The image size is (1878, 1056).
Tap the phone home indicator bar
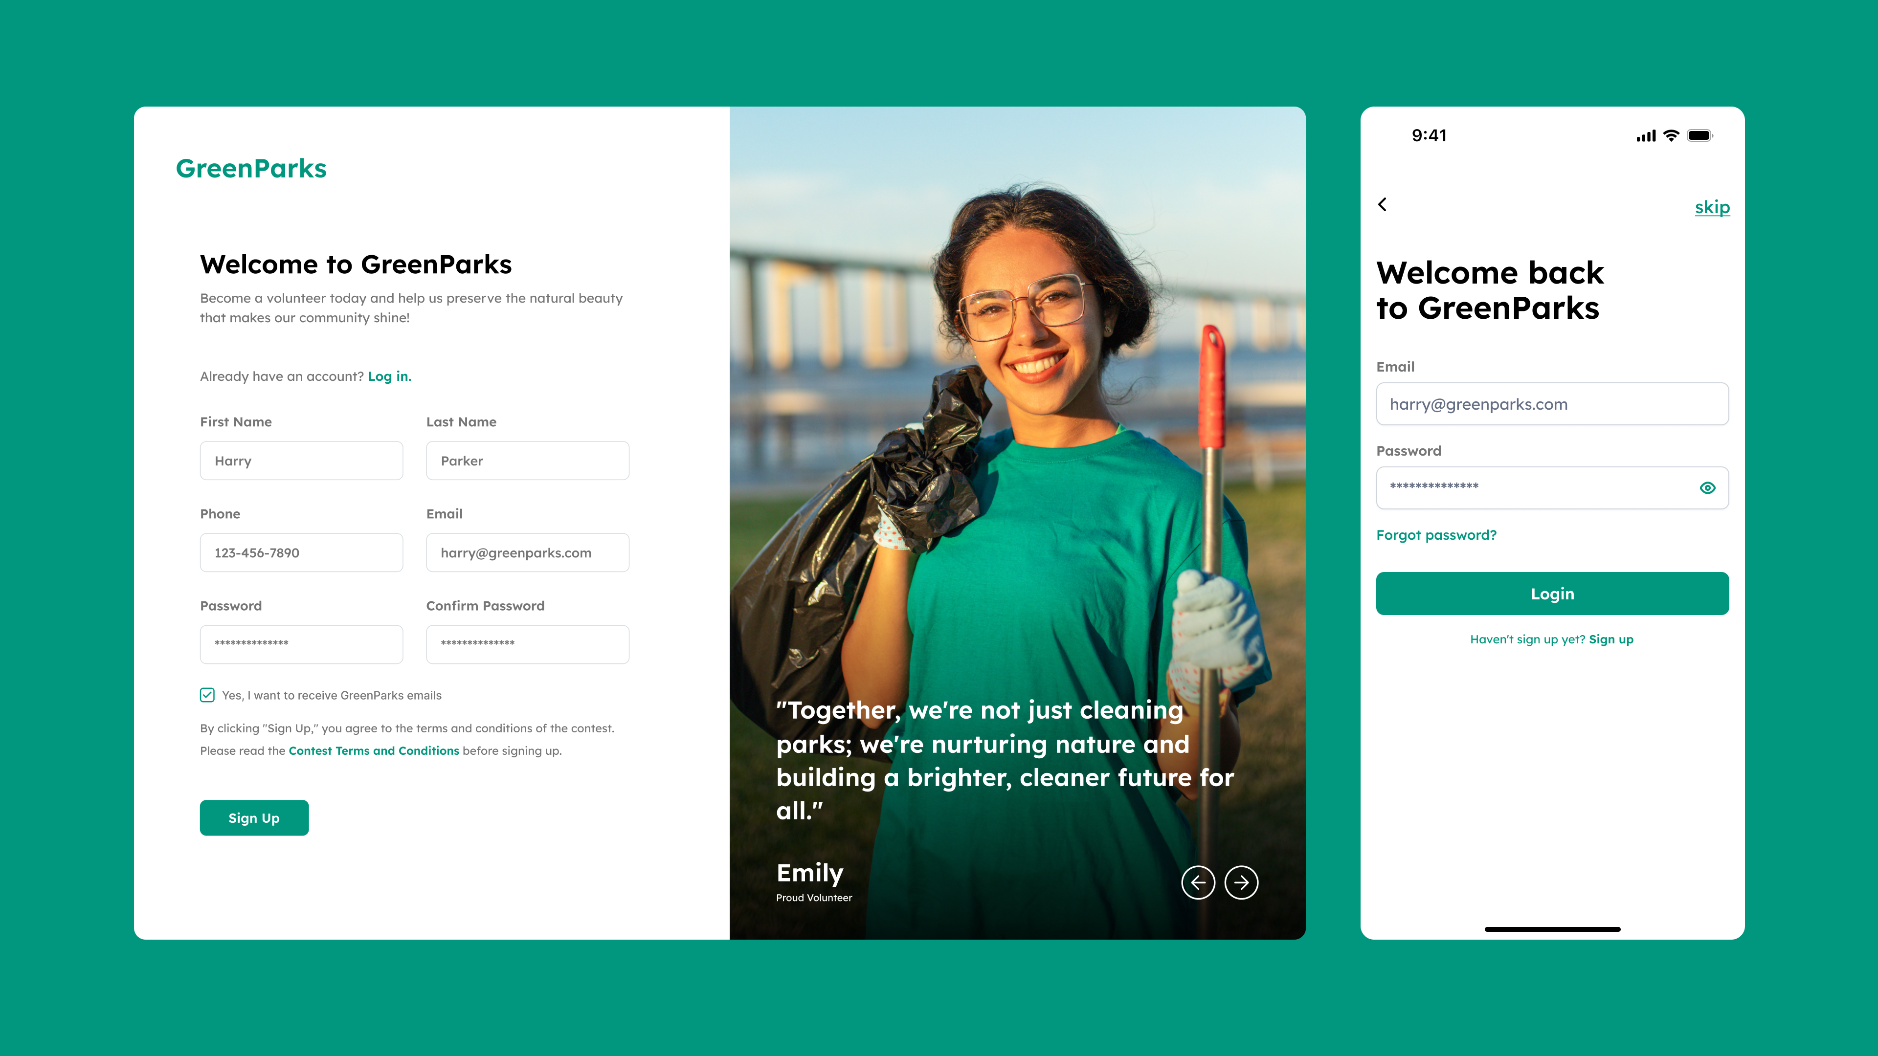tap(1552, 929)
